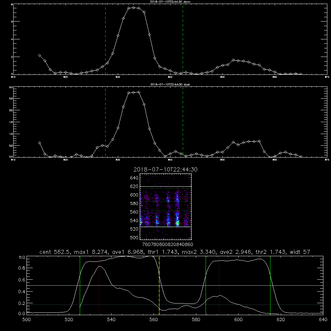The height and width of the screenshot is (331, 331).
Task: Select the right green dashed marker in dusk plot
Action: [183, 122]
